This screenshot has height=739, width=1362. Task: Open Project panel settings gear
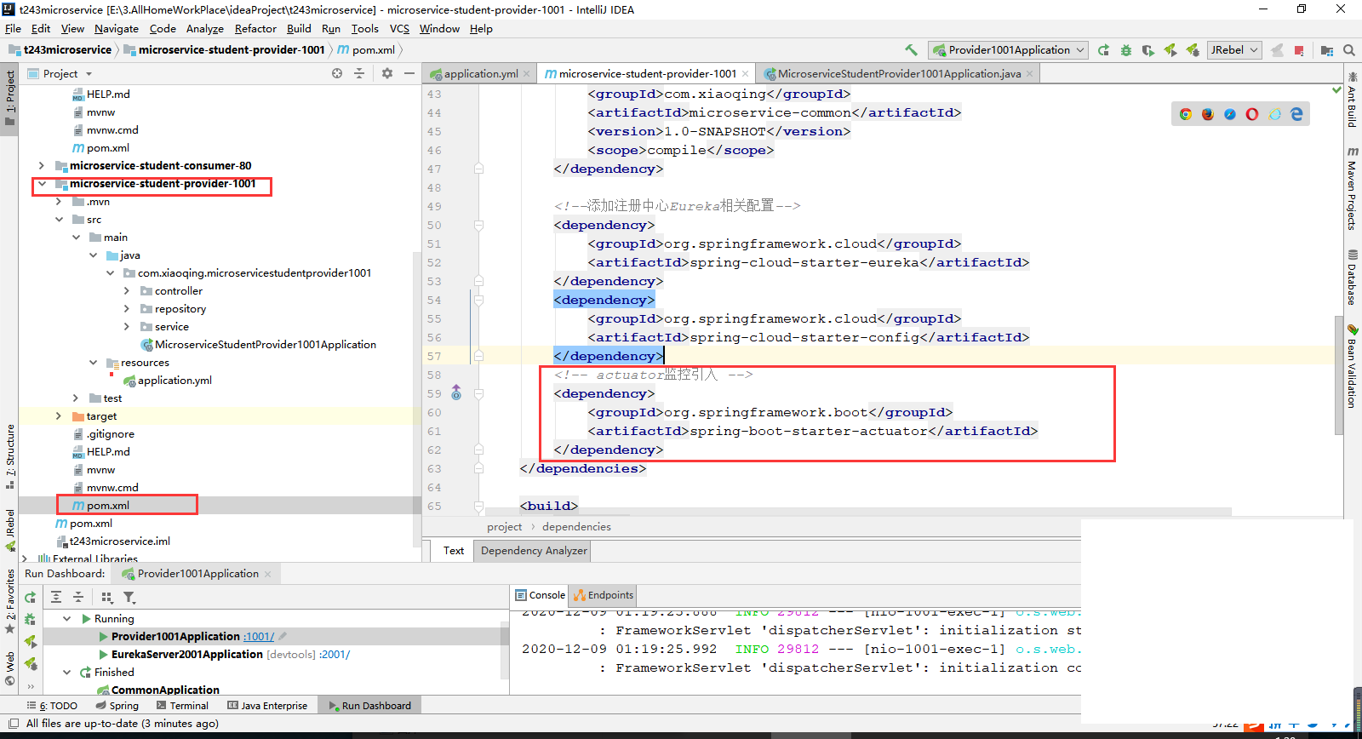(x=387, y=74)
